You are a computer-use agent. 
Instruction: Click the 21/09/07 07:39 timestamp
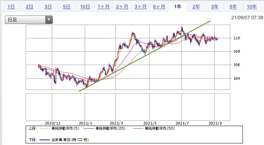click(x=247, y=18)
